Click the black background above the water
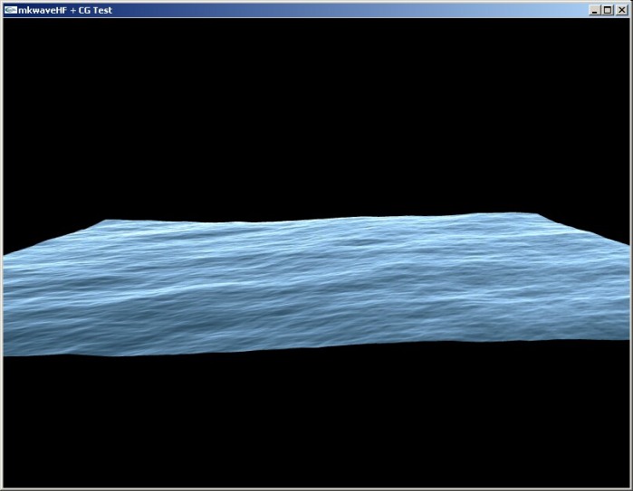This screenshot has width=633, height=491. (x=317, y=118)
